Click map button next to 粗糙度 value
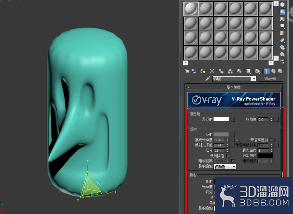This screenshot has width=293, height=214. click(276, 119)
